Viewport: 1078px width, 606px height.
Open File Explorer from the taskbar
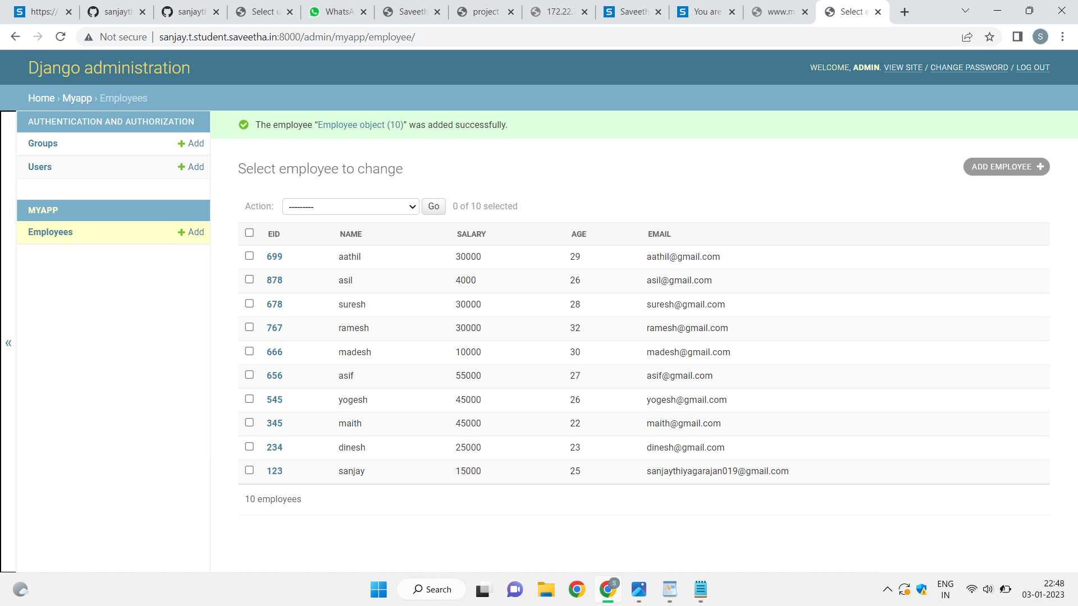pos(546,589)
